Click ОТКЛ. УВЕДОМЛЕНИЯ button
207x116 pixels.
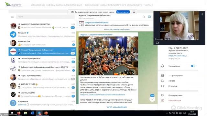[117, 107]
